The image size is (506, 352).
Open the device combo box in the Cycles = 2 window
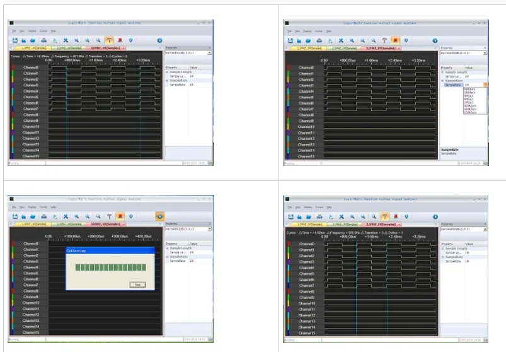point(188,52)
